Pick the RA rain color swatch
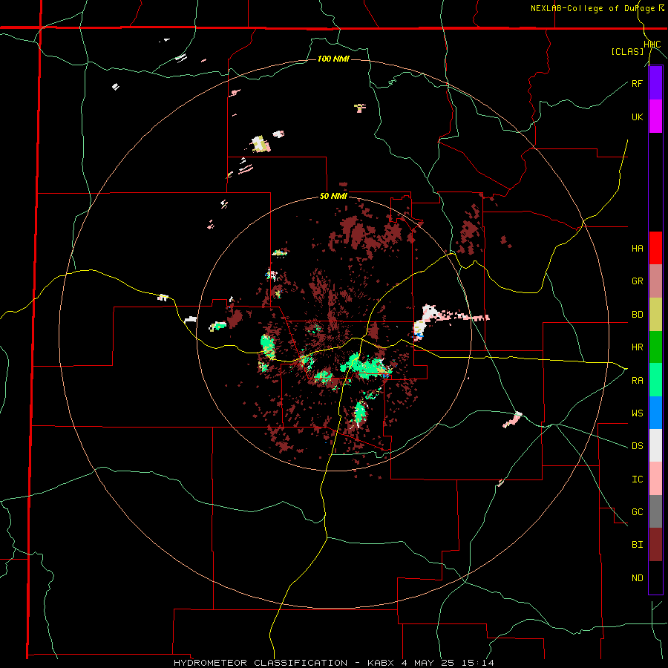 [655, 380]
